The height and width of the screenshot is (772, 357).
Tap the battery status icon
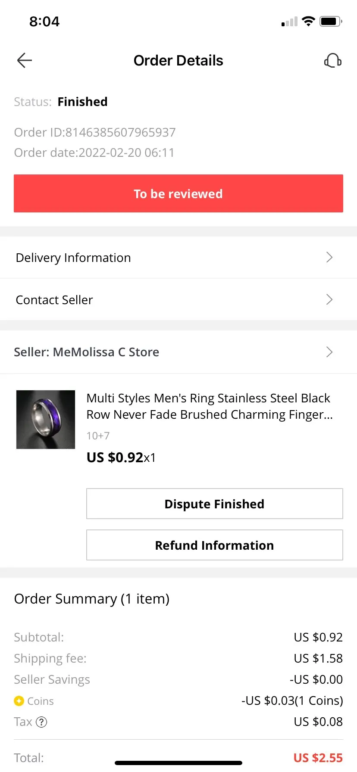(331, 21)
